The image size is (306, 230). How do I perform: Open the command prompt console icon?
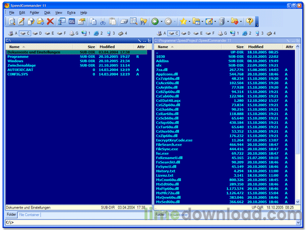pyautogui.click(x=72, y=21)
